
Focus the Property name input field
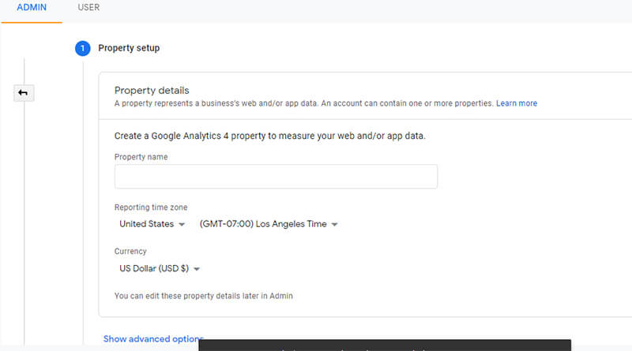tap(276, 177)
